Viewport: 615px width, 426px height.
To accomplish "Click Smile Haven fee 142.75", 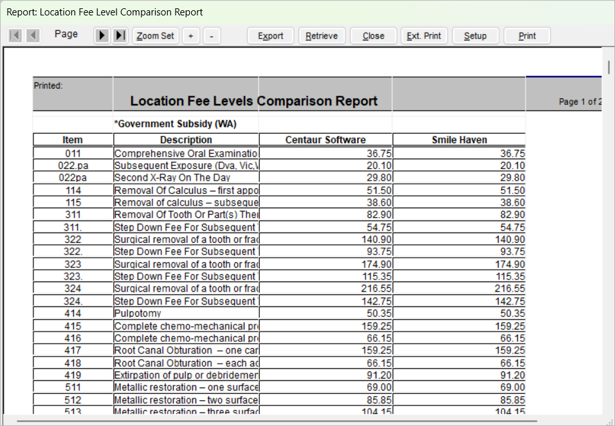I will 510,301.
